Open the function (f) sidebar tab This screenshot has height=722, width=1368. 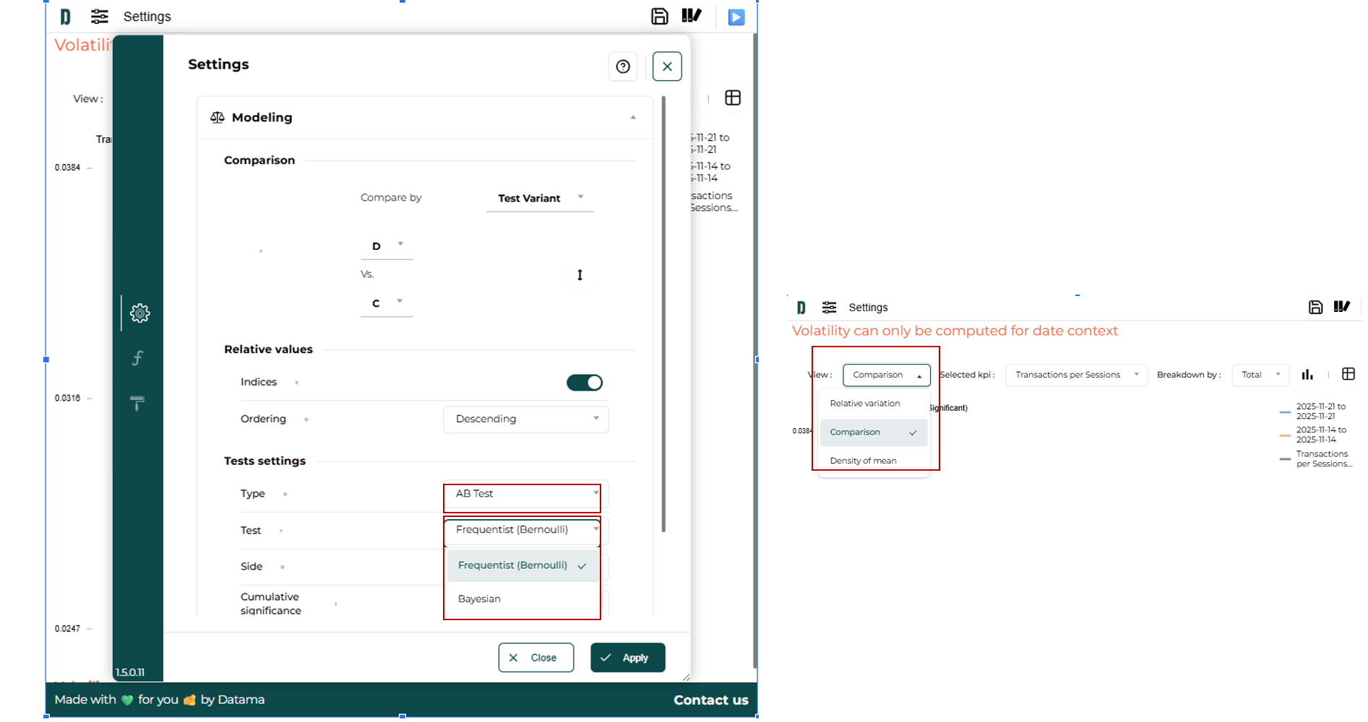click(x=137, y=358)
